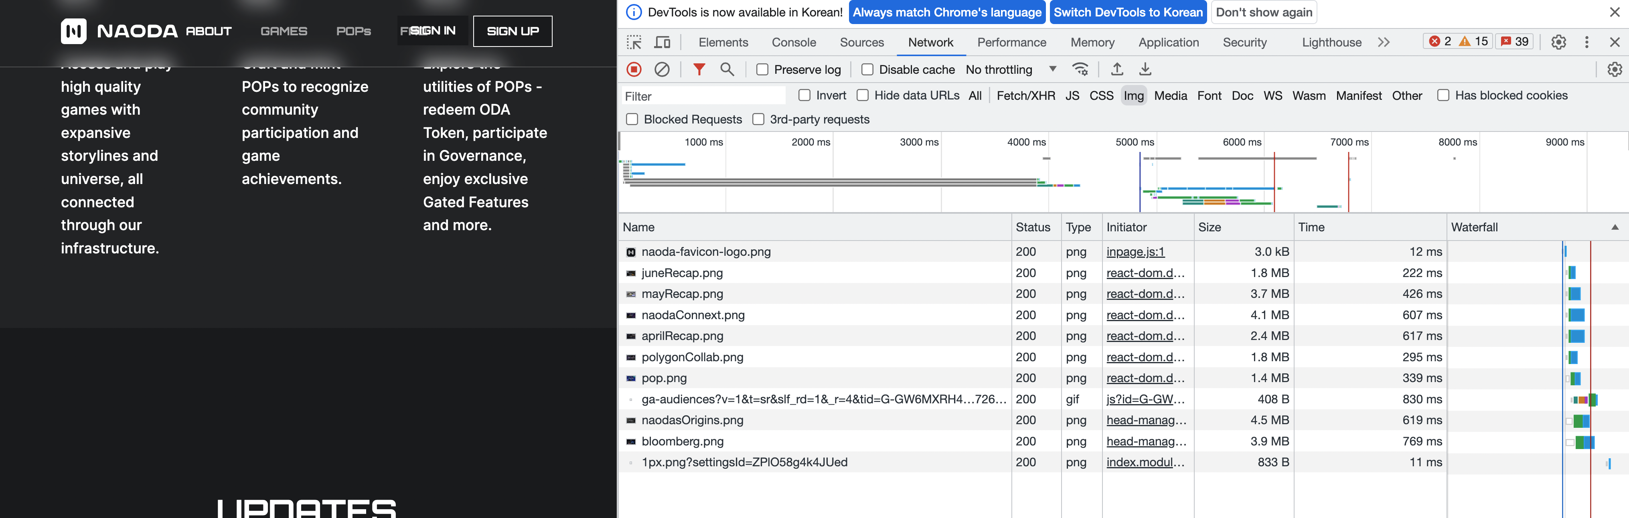Click Switch DevTools to Korean button

(x=1128, y=12)
